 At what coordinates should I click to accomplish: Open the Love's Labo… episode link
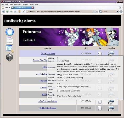(x=42, y=74)
